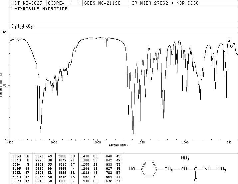This screenshot has width=238, height=184.
Task: Select peak table entry 3040
Action: point(17,177)
